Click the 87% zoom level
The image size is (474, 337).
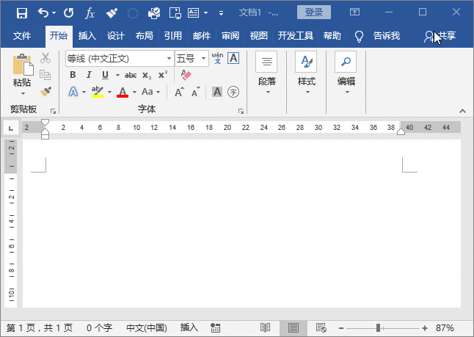(x=445, y=328)
